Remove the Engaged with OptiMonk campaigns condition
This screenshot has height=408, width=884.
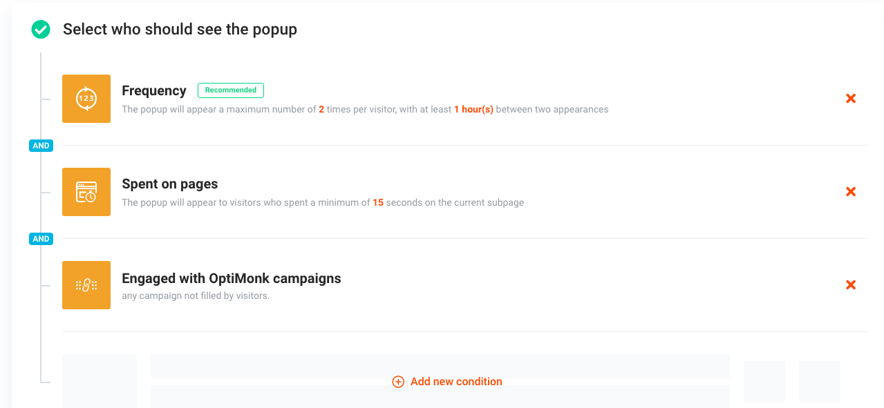[x=851, y=284]
